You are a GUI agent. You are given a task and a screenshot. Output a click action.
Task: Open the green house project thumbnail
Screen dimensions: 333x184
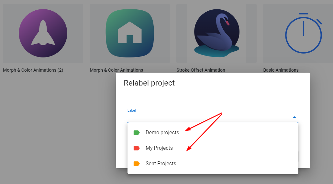click(x=130, y=33)
